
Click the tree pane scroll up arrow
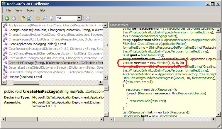pos(106,25)
